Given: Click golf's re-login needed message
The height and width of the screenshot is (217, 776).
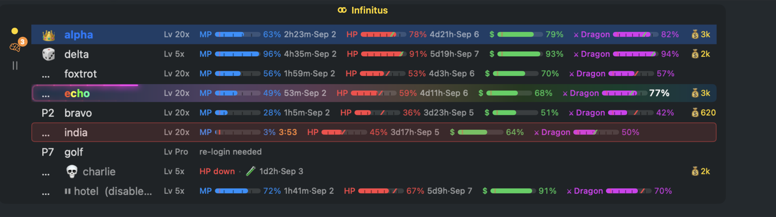Looking at the screenshot, I should 230,152.
